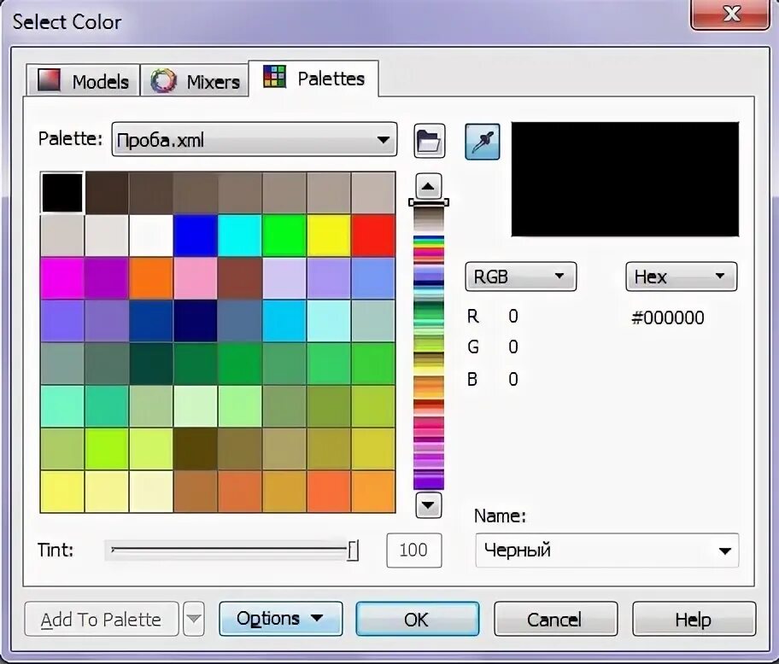Pick the orange swatch in third row
This screenshot has height=664, width=779.
click(151, 278)
